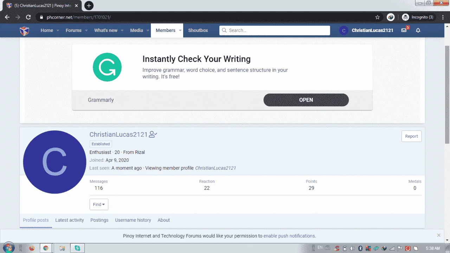Viewport: 450px width, 253px height.
Task: Open the Members nav item
Action: 166,31
